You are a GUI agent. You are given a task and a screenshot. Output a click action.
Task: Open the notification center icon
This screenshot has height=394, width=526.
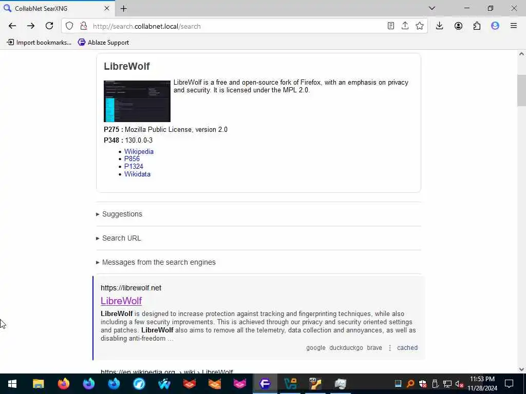point(509,384)
